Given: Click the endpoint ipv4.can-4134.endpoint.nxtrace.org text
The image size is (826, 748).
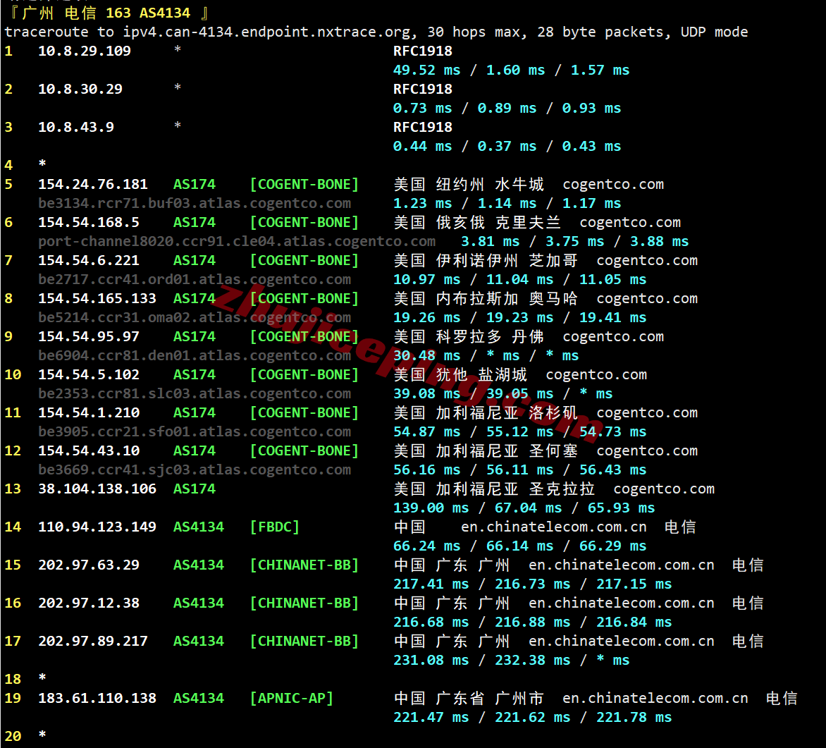Looking at the screenshot, I should [266, 32].
